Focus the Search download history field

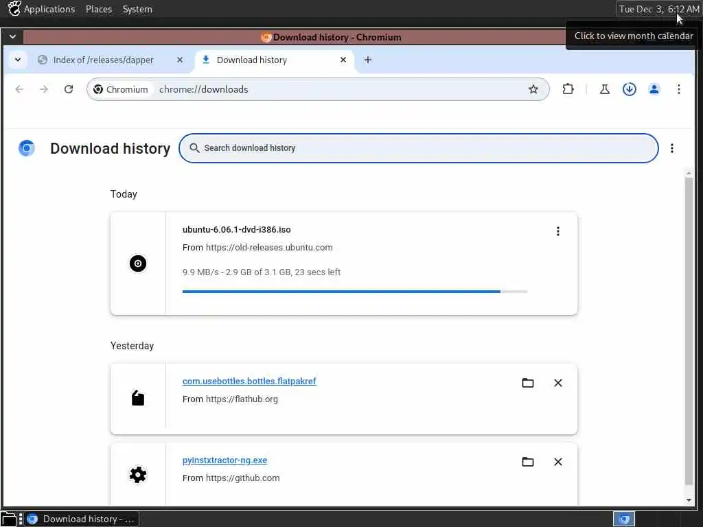418,148
